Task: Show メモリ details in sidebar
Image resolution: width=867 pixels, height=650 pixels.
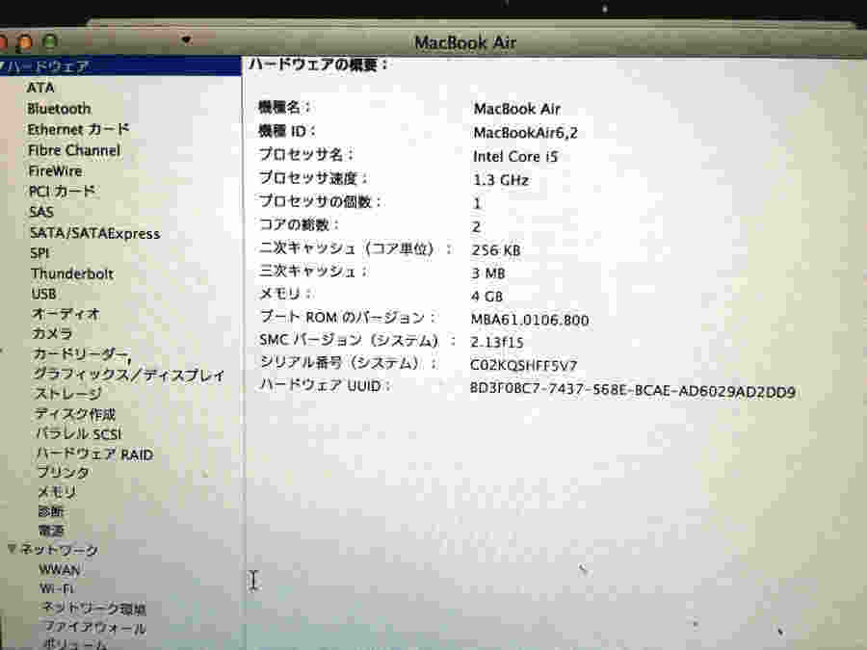Action: click(x=56, y=492)
